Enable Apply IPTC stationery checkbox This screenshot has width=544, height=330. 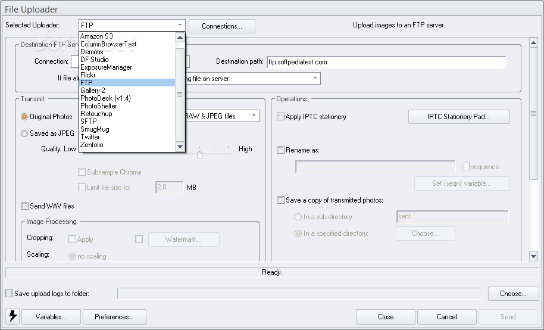click(280, 116)
